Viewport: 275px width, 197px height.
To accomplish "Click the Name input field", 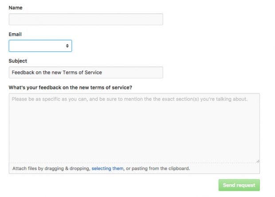I will (x=86, y=19).
